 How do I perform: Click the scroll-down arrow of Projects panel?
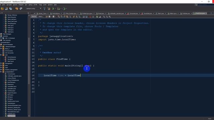[x=29, y=116]
